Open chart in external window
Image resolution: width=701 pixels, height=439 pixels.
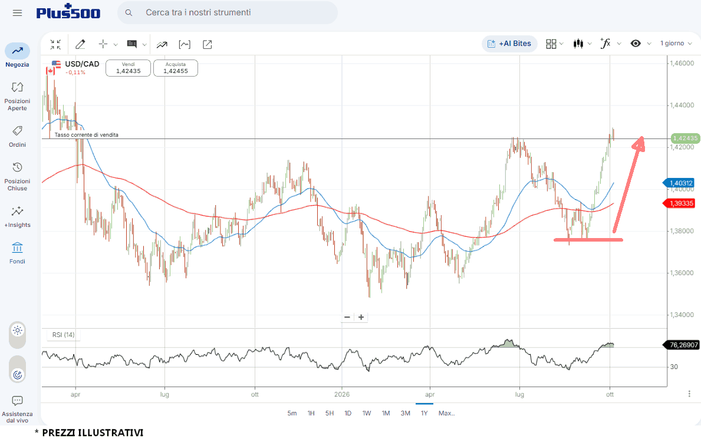[208, 44]
